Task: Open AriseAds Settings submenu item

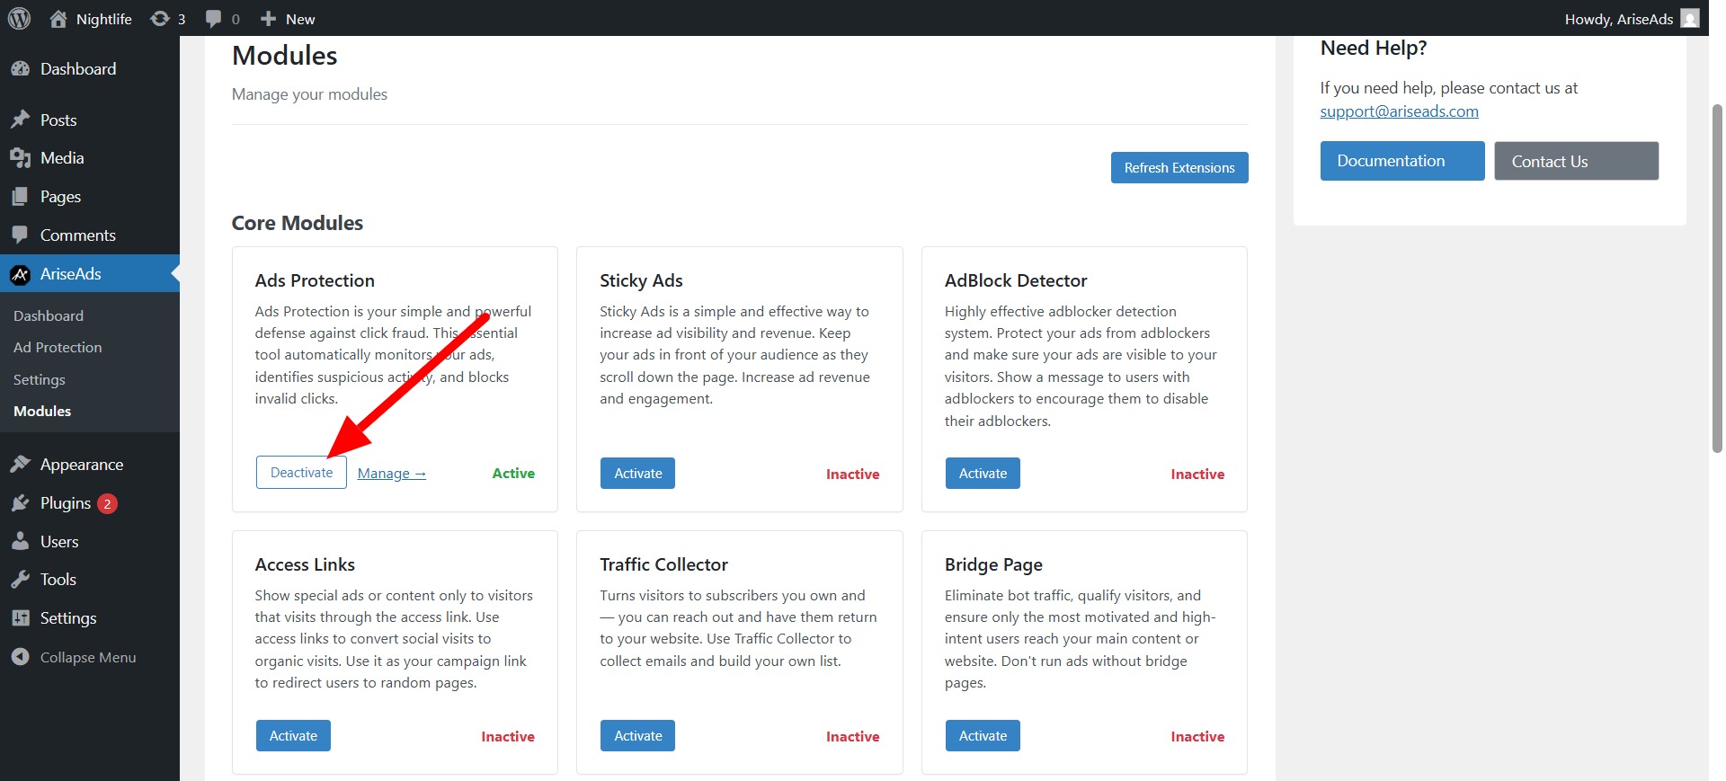Action: click(40, 379)
